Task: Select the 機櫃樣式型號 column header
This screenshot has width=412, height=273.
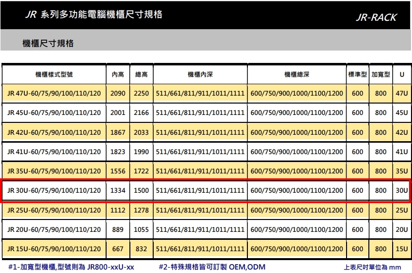Action: (55, 74)
